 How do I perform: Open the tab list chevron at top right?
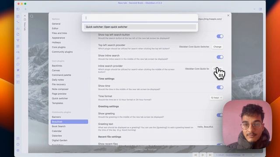tap(254, 9)
